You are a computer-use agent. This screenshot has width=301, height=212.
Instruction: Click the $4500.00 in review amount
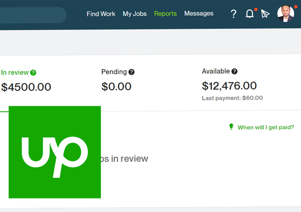tap(26, 87)
